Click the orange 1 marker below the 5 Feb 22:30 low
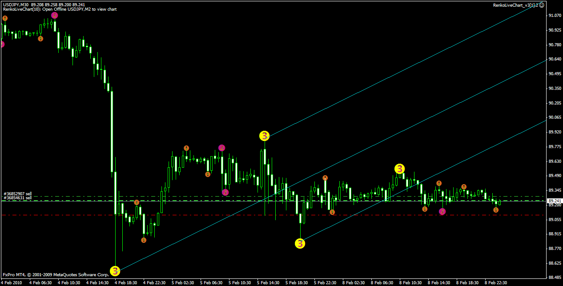 point(332,212)
